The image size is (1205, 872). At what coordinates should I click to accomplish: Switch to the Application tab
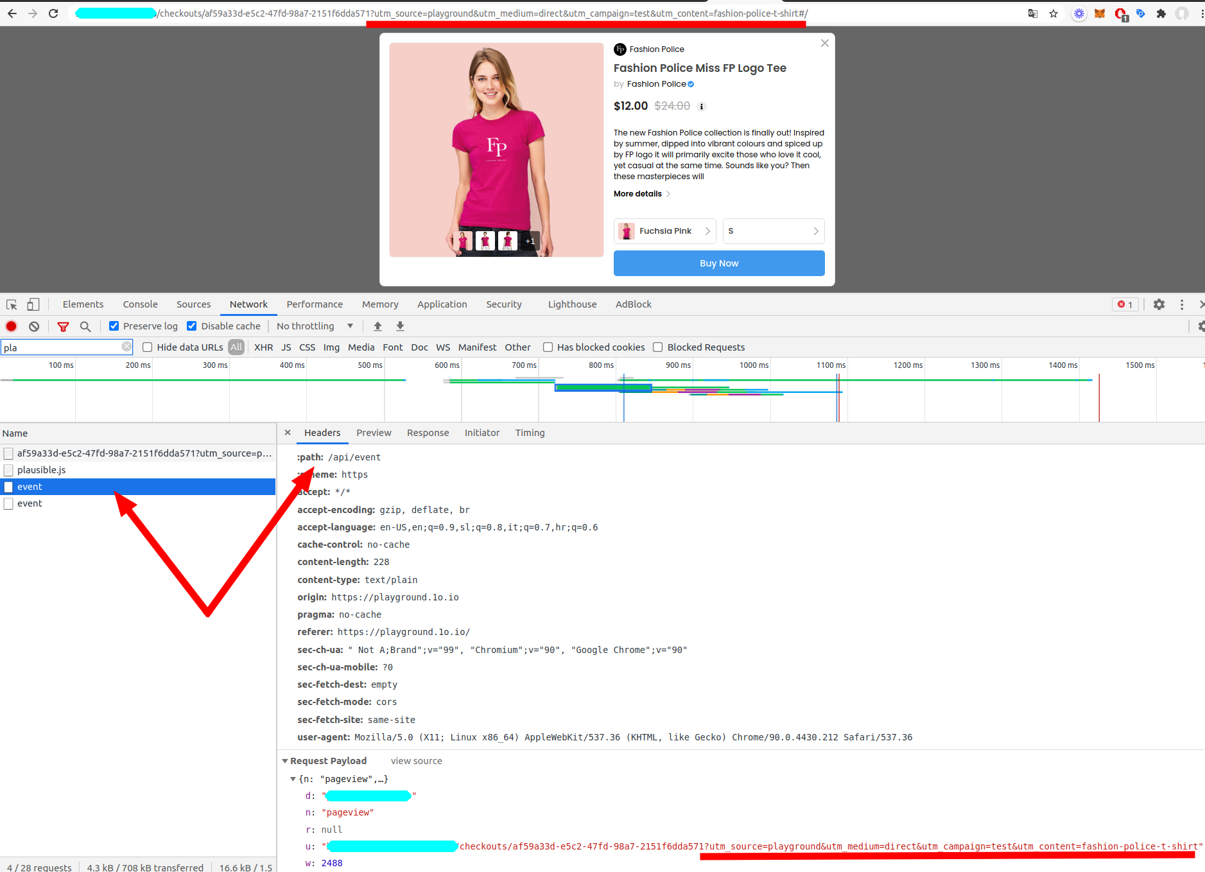[x=442, y=304]
